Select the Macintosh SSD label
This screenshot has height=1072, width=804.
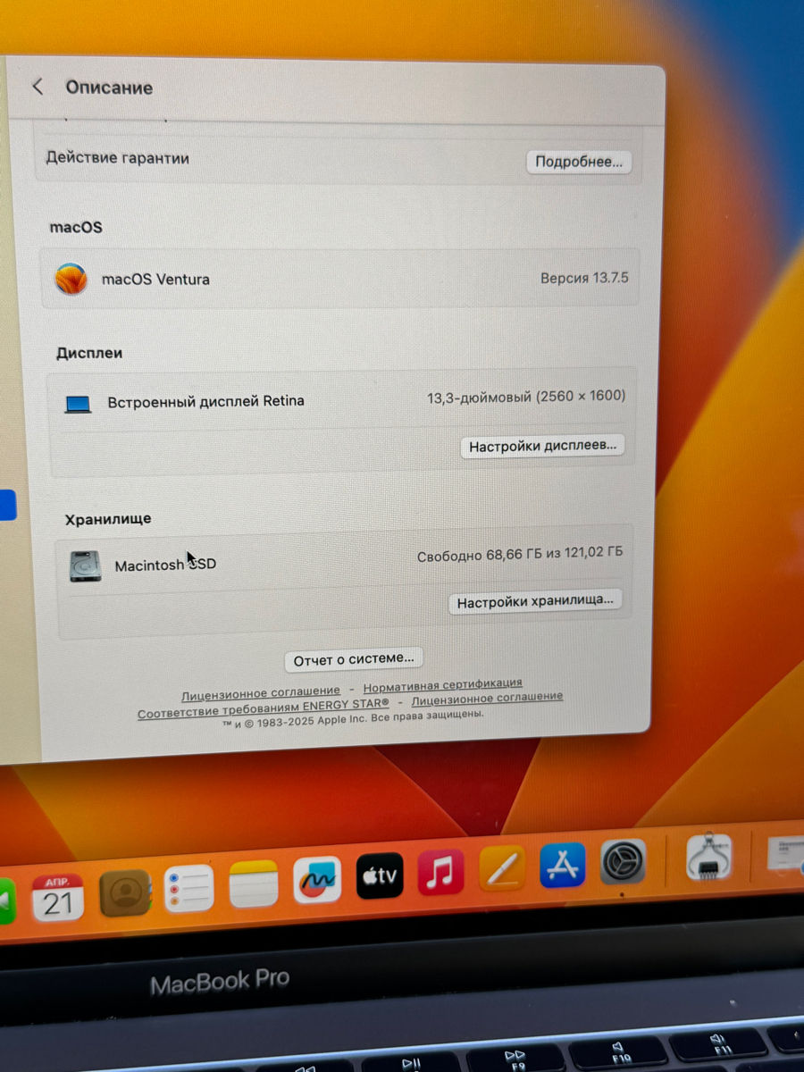pyautogui.click(x=165, y=565)
